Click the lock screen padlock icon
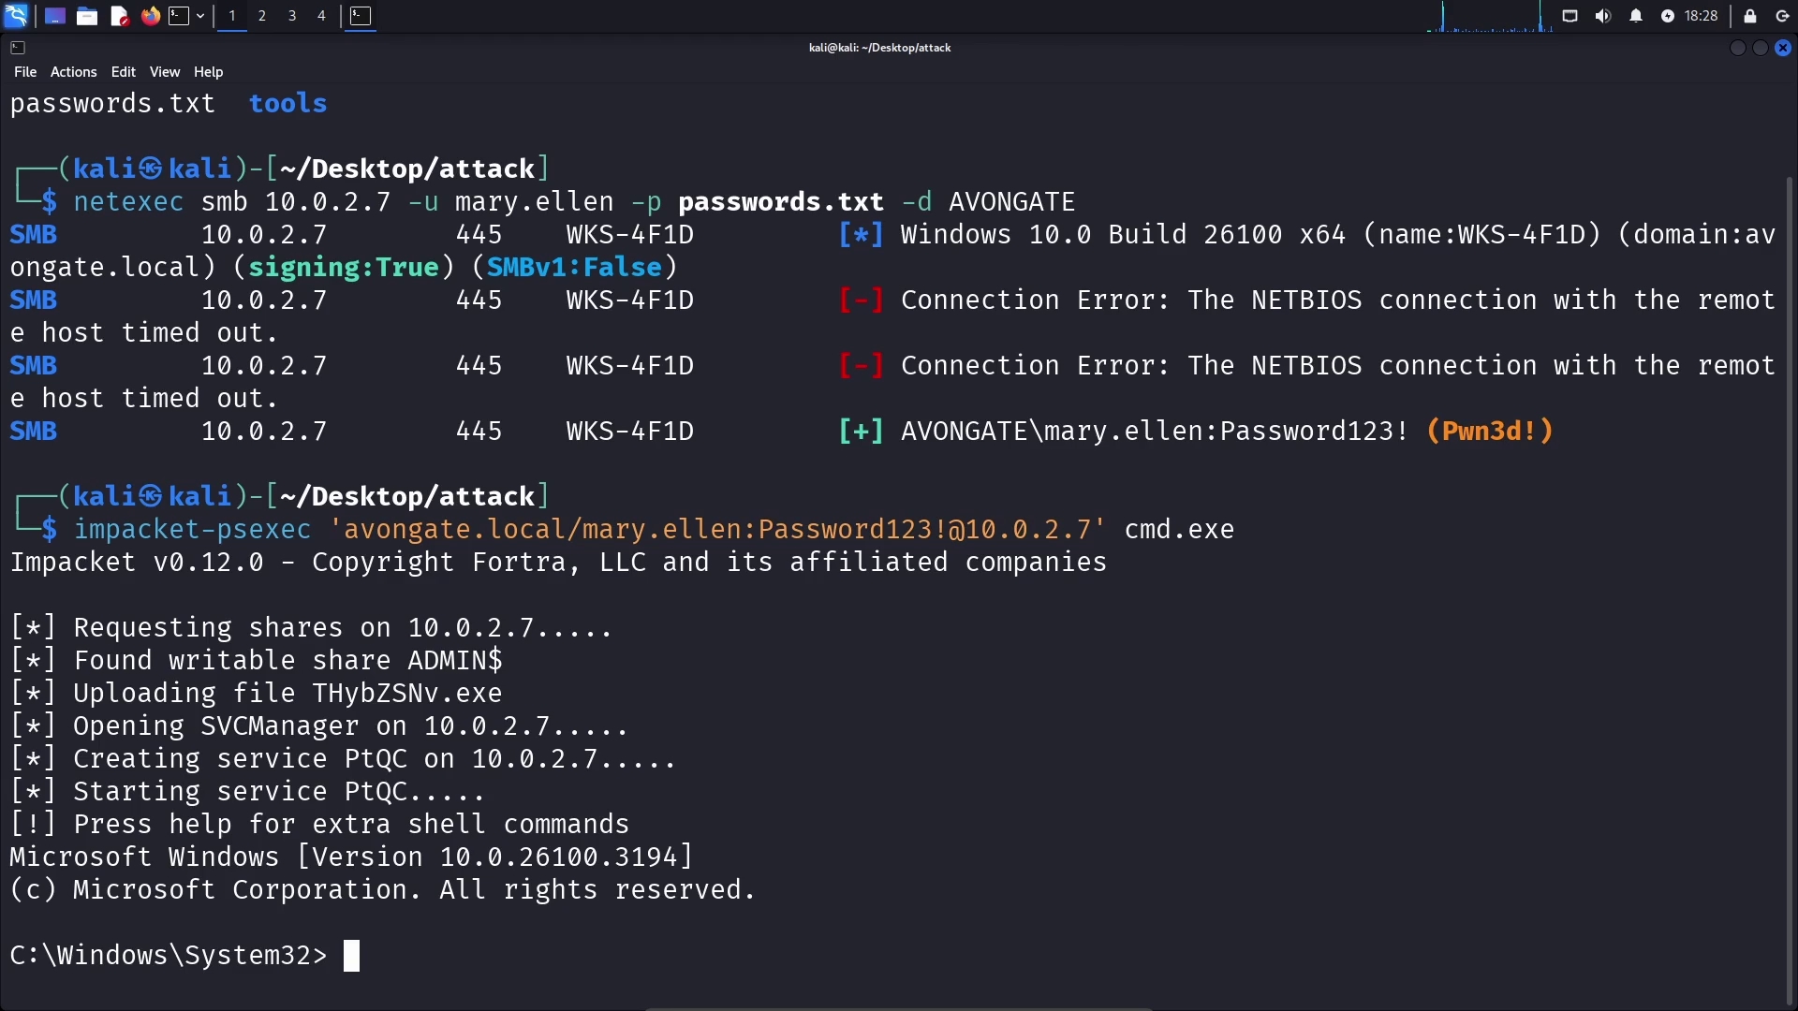The image size is (1798, 1011). [1750, 16]
